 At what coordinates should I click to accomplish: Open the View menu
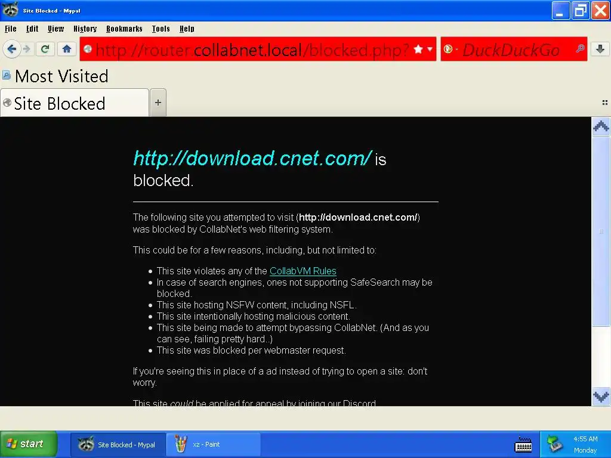click(x=55, y=29)
